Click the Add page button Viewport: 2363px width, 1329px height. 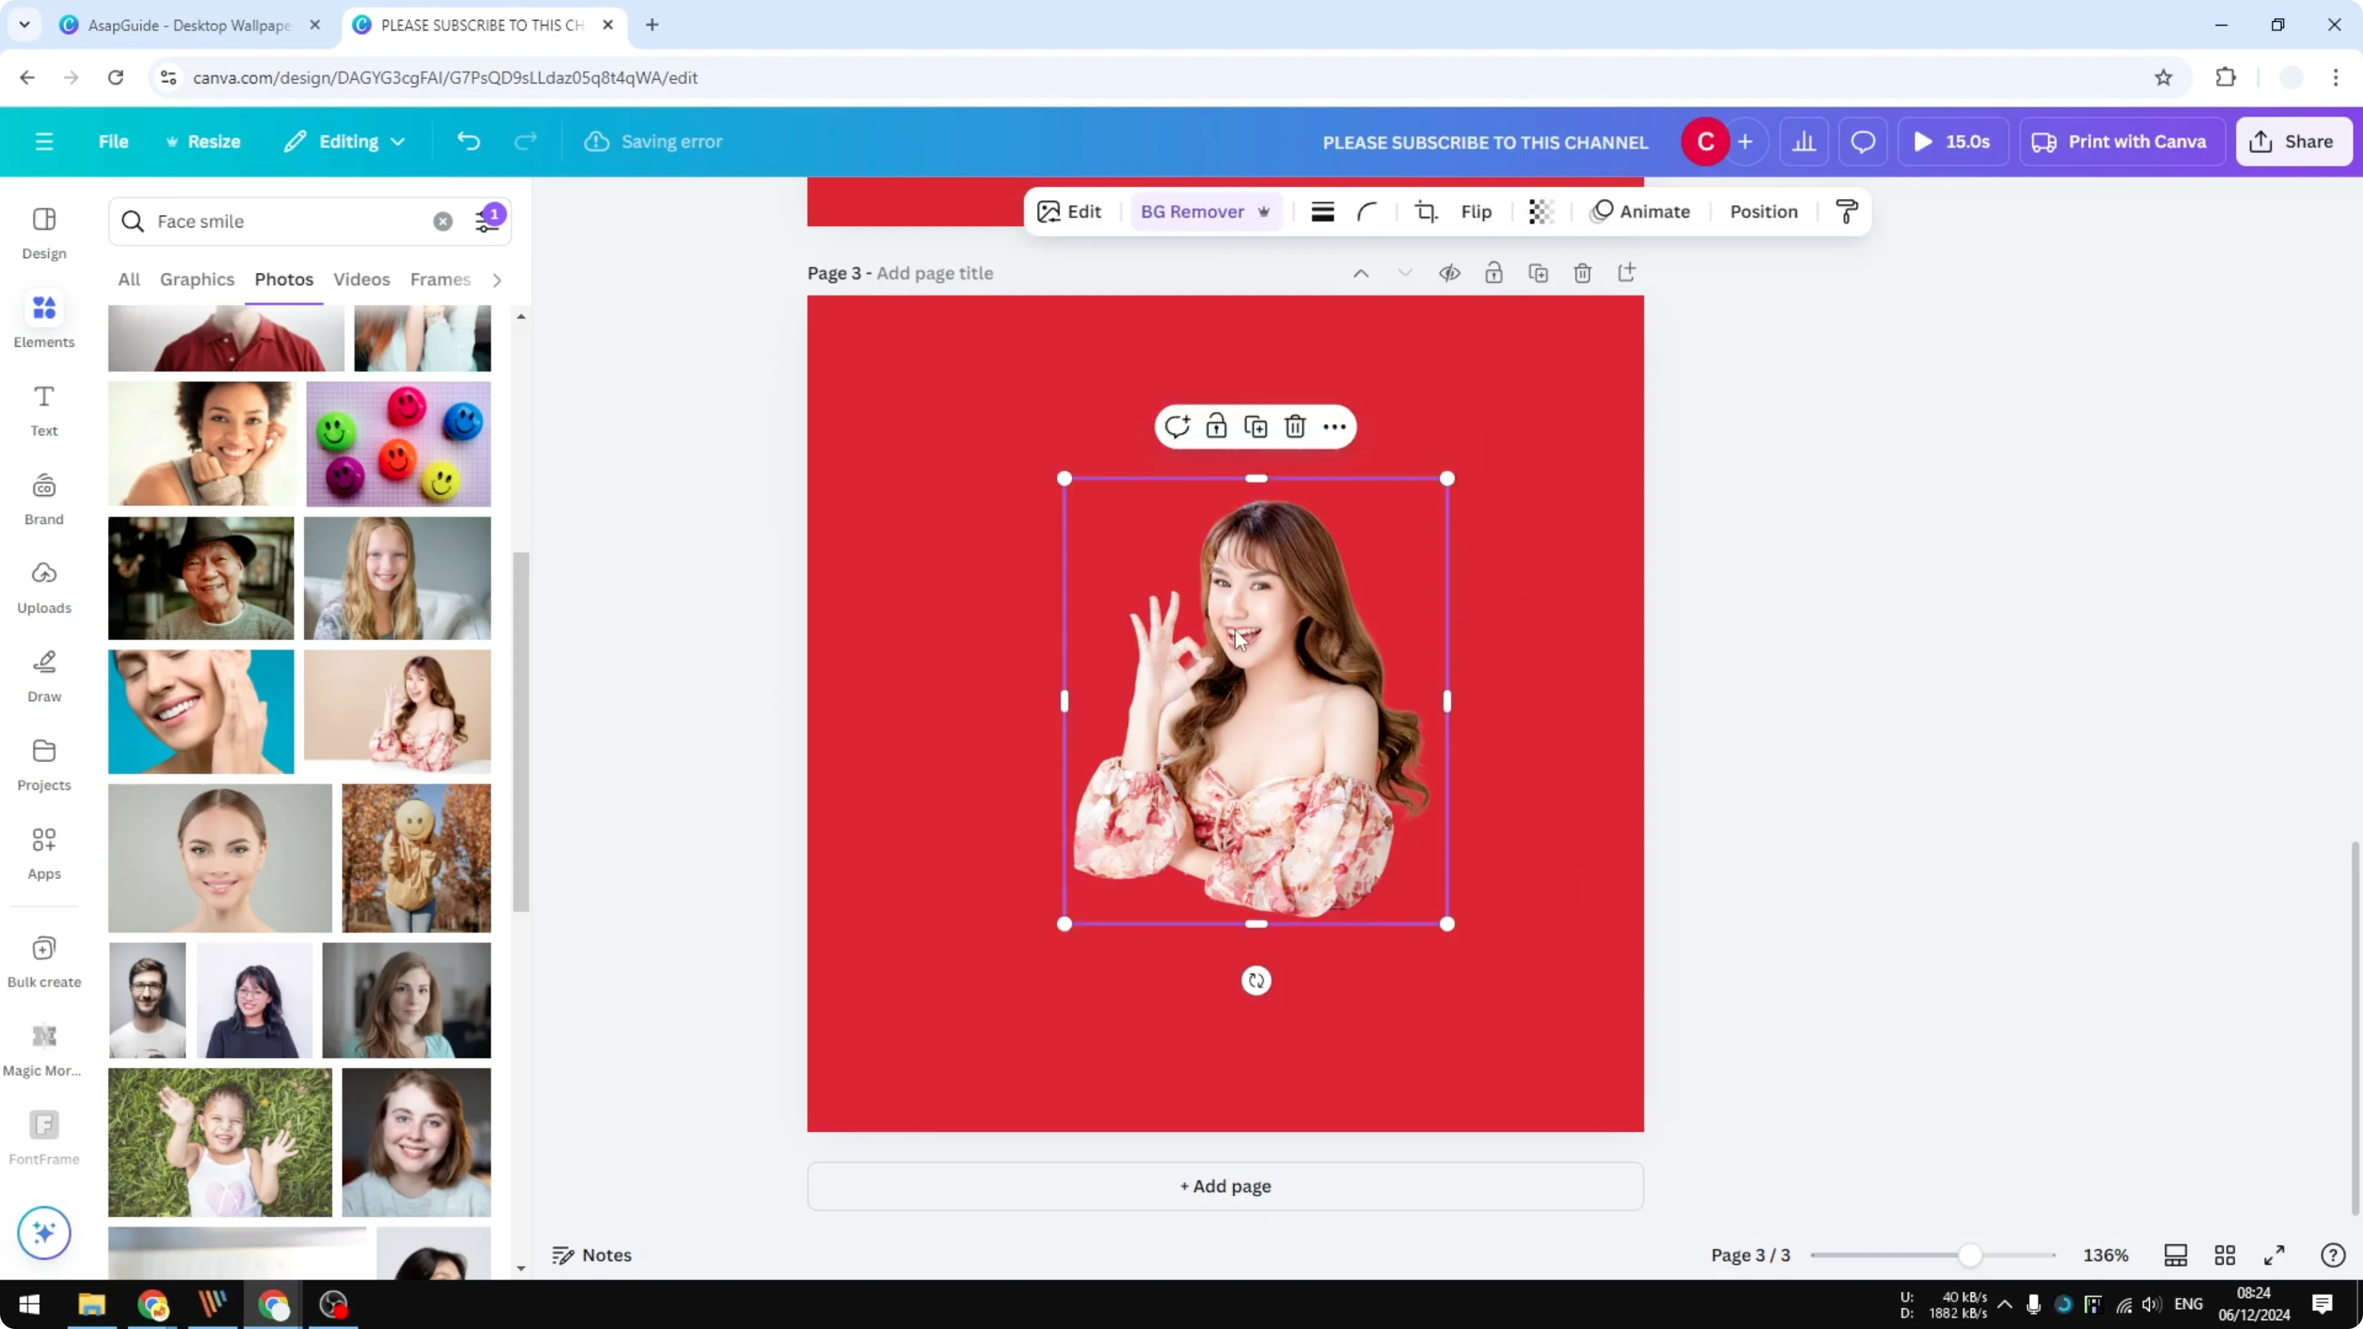(1225, 1186)
